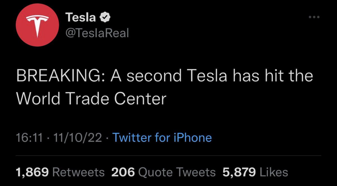
Task: Click the word iPhone in the source label
Action: (192, 138)
